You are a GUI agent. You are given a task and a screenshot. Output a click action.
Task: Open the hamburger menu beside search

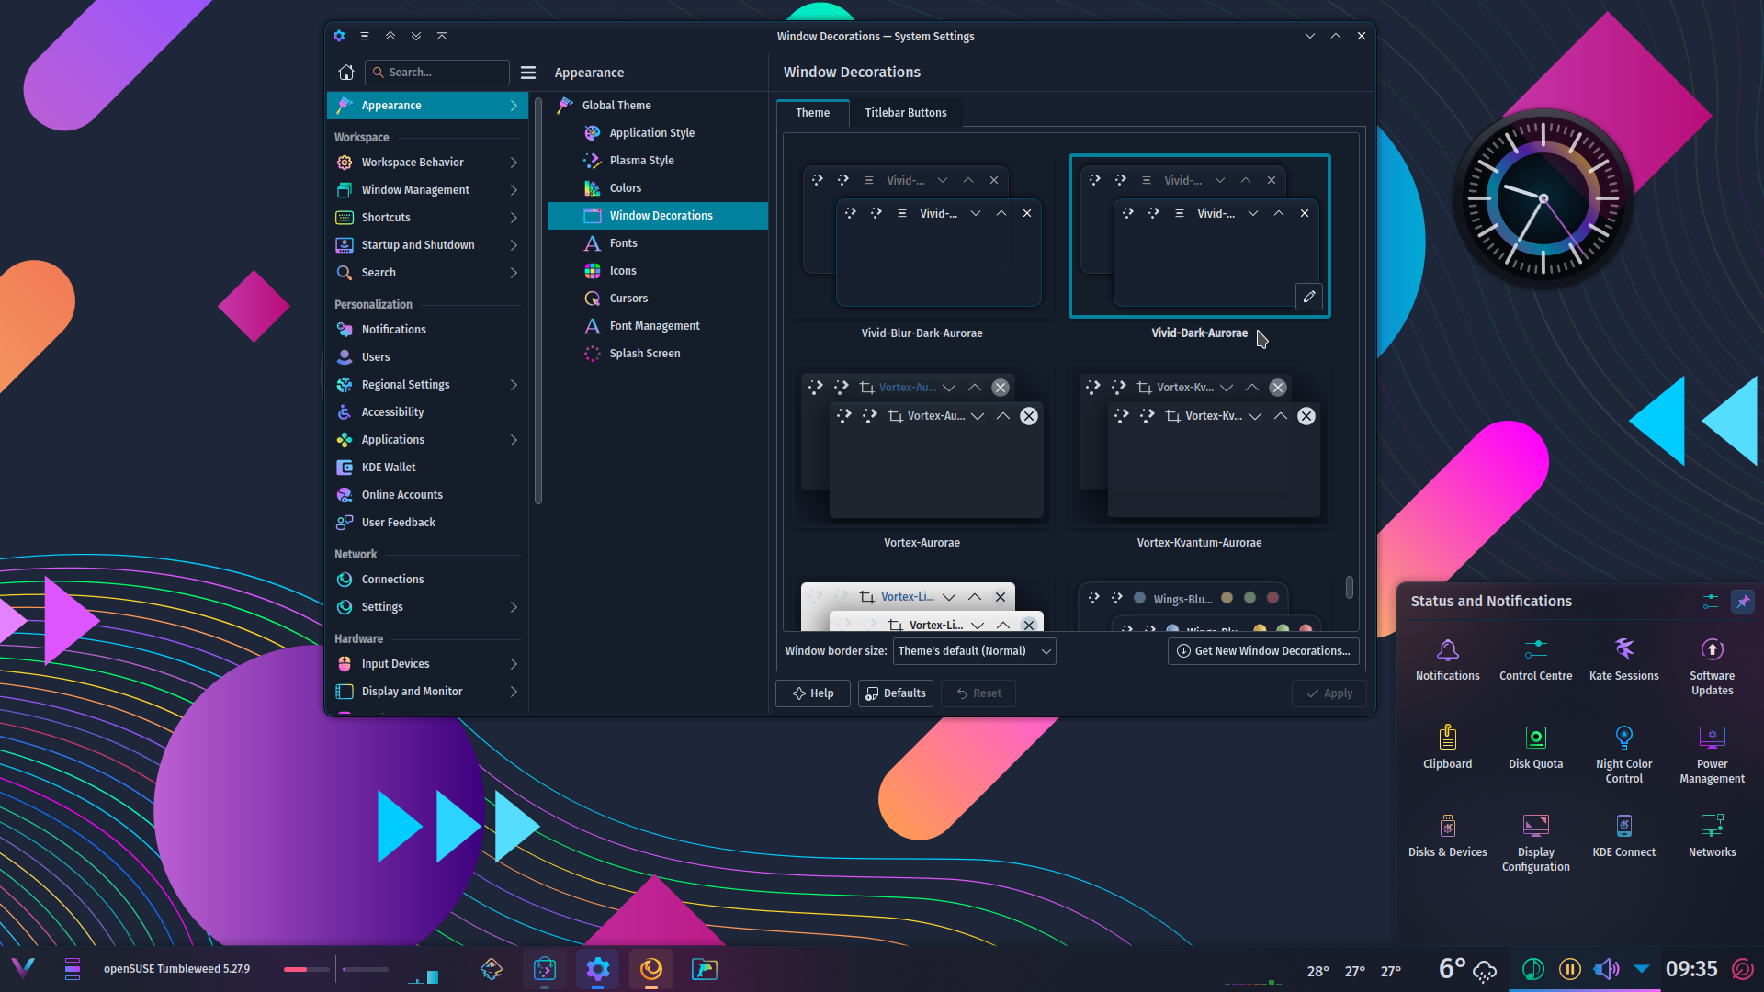coord(528,73)
